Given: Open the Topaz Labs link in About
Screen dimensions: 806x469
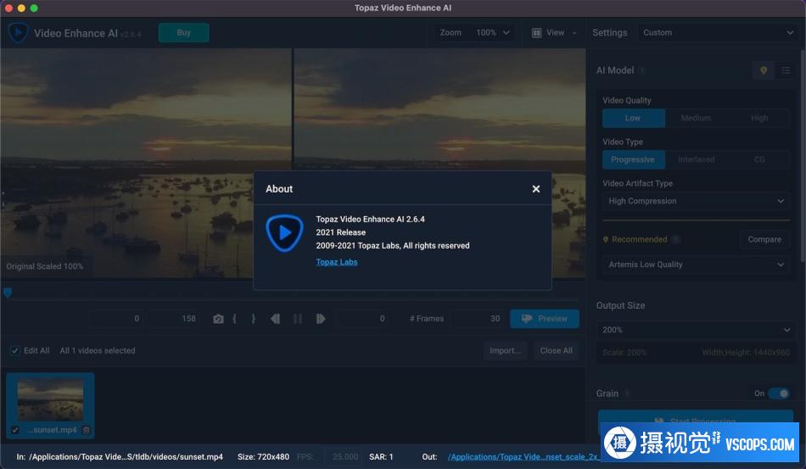Looking at the screenshot, I should (x=337, y=262).
